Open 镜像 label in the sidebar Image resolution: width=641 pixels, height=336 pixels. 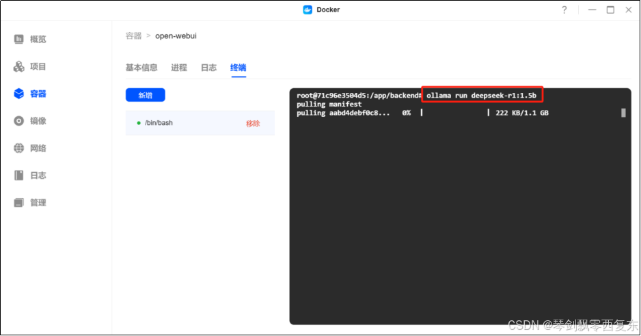point(38,121)
